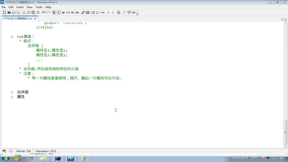Convert text to lowercase
Image resolution: width=288 pixels, height=162 pixels.
[113, 12]
